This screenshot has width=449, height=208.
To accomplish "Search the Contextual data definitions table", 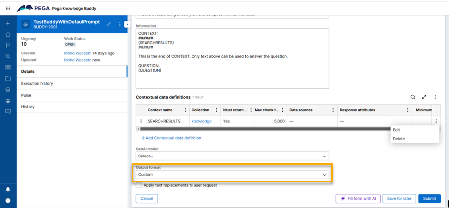I will pyautogui.click(x=413, y=97).
